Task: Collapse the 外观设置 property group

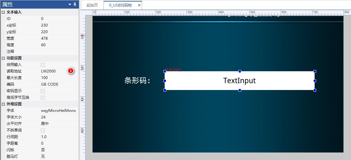Action: point(3,104)
